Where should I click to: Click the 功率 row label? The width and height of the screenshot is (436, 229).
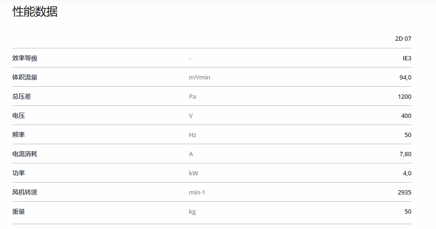pos(19,173)
